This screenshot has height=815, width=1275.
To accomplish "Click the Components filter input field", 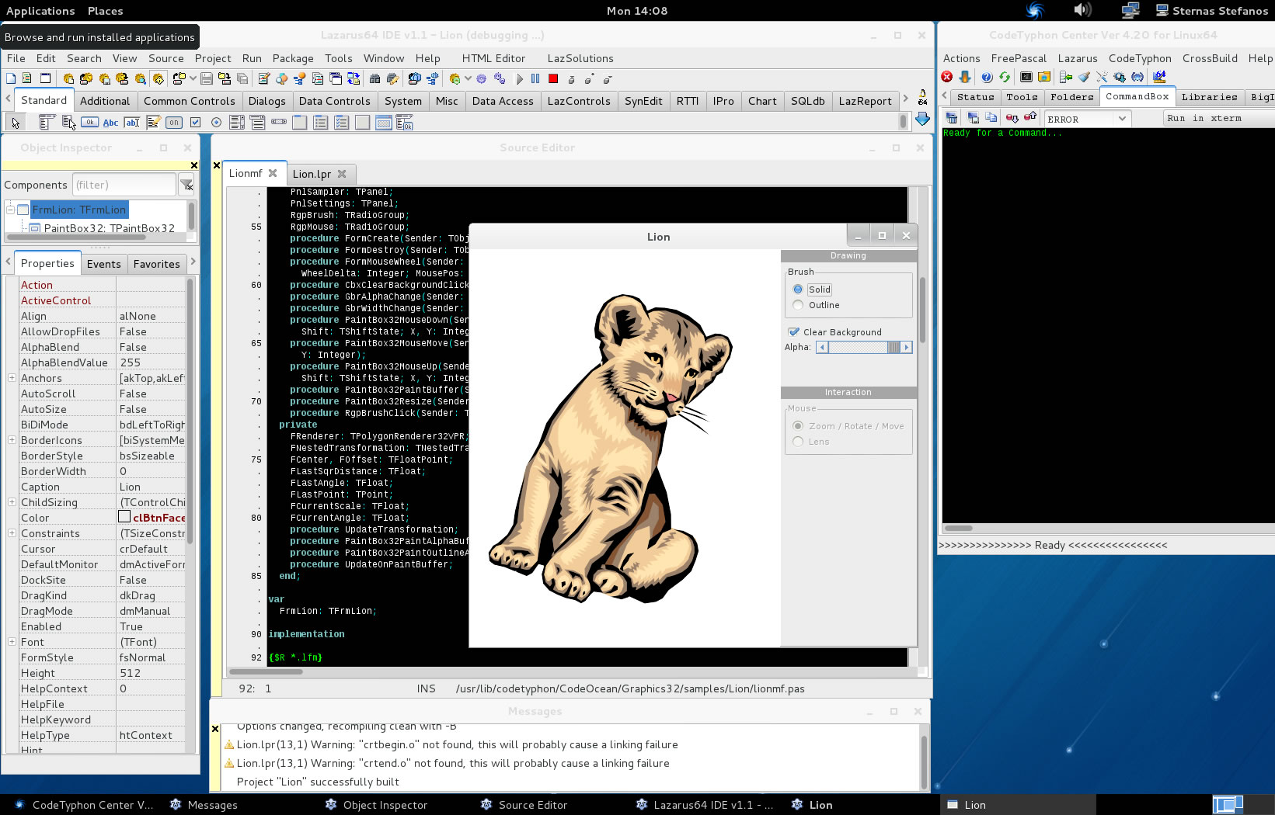I will pos(124,185).
